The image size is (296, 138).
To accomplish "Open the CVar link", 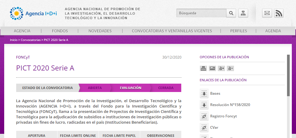I will pos(214,128).
